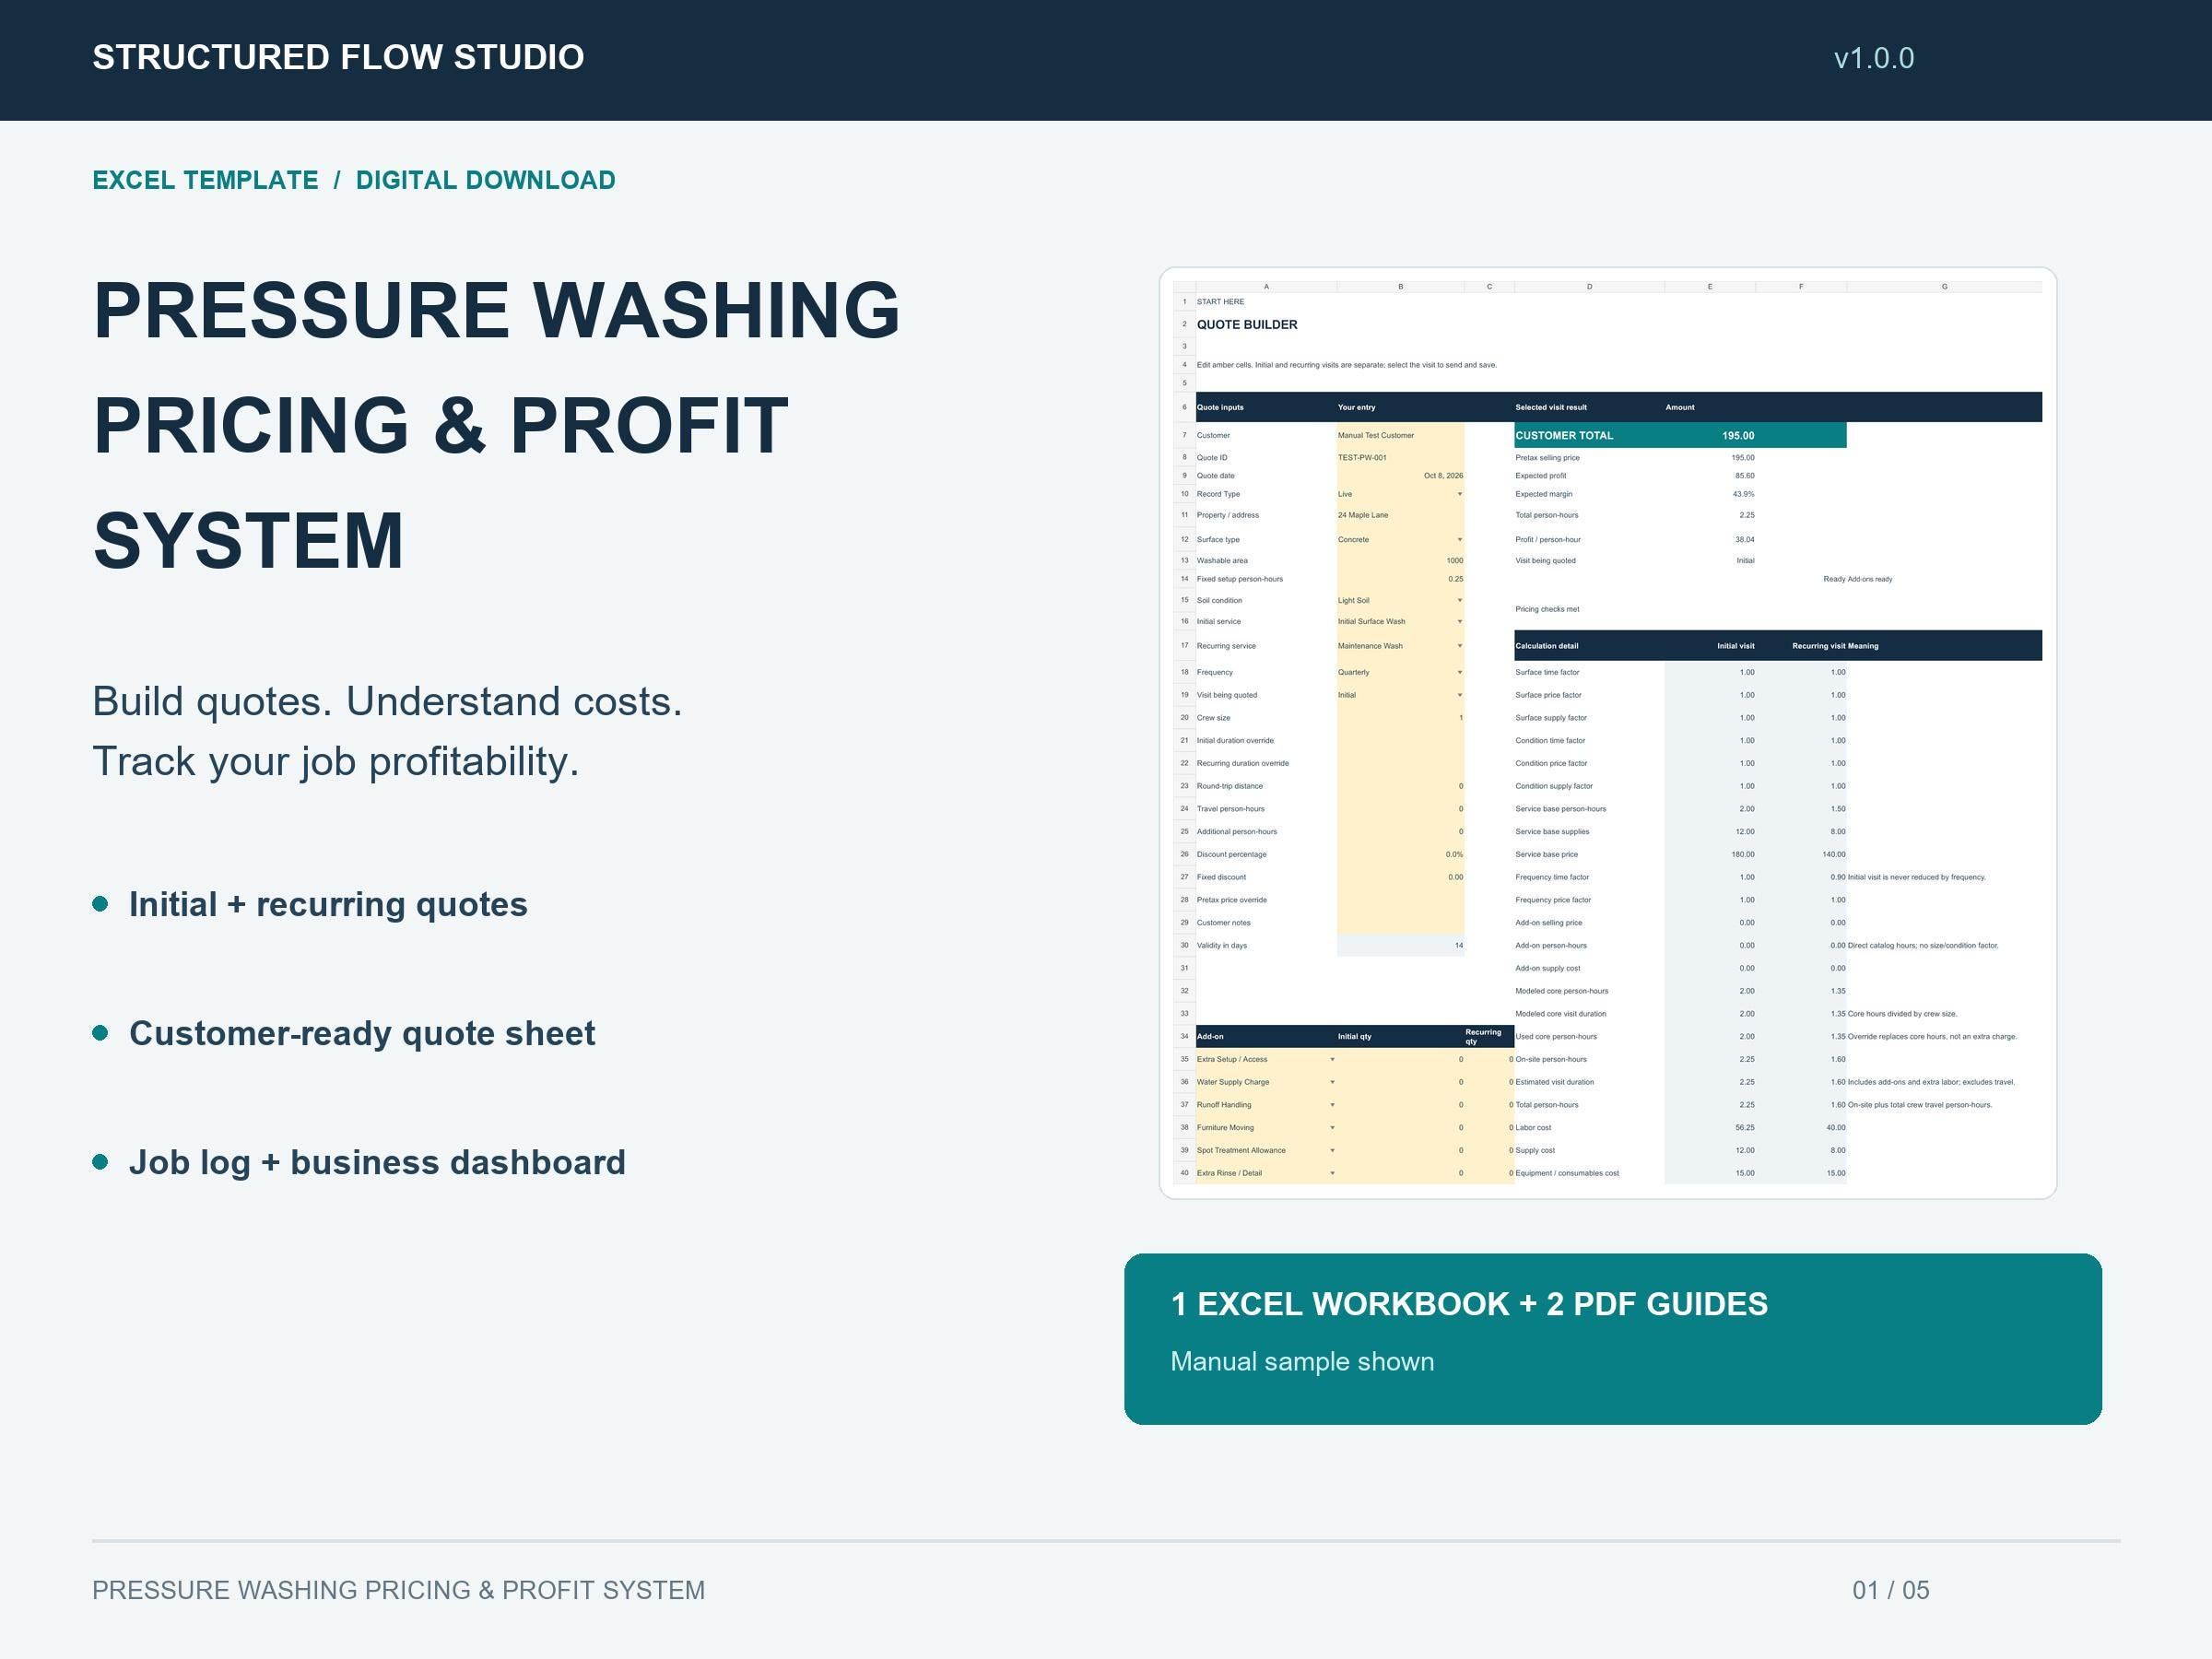Select column D header
Viewport: 2212px width, 1659px height.
tap(1589, 287)
